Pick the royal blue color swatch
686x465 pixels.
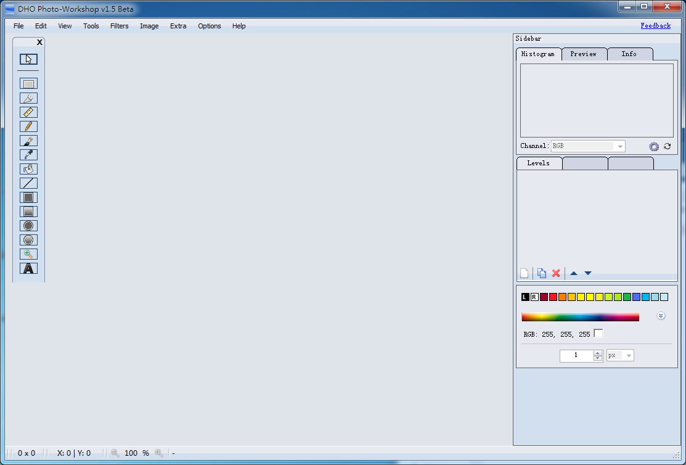[636, 297]
